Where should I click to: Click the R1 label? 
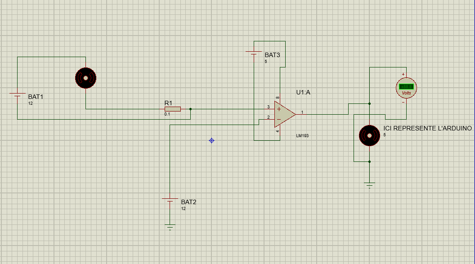coord(168,103)
